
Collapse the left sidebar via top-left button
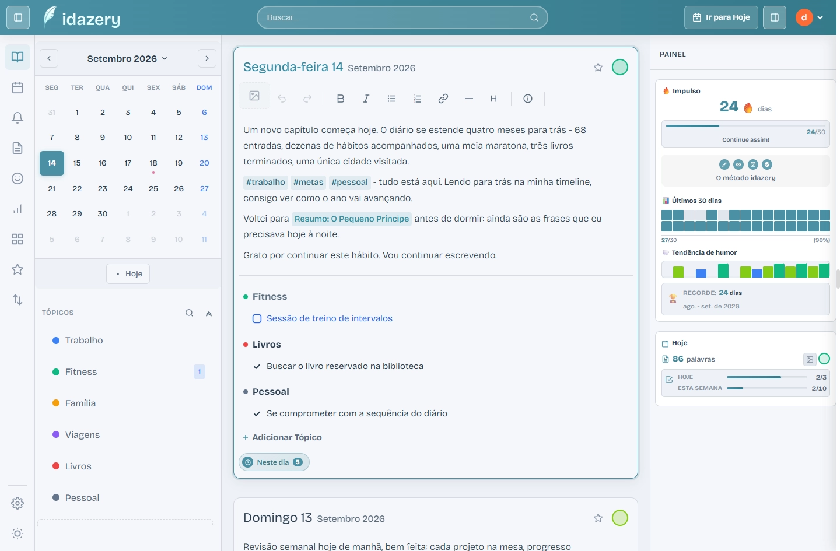[x=18, y=17]
